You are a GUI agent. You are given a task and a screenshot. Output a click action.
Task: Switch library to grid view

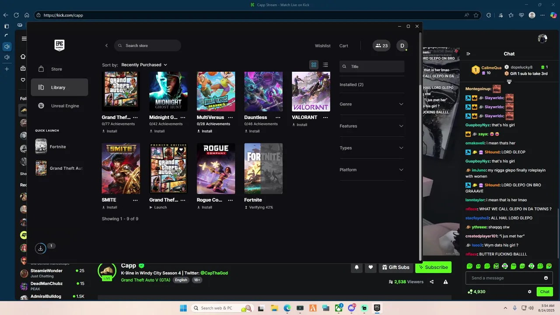point(314,65)
